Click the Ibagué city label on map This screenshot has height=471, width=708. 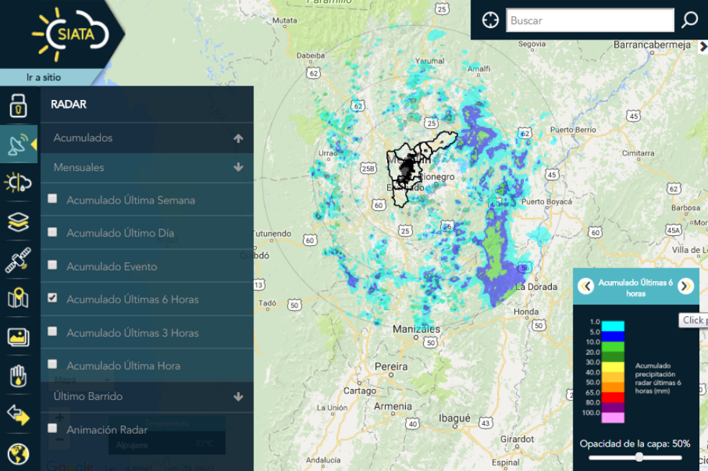(455, 419)
